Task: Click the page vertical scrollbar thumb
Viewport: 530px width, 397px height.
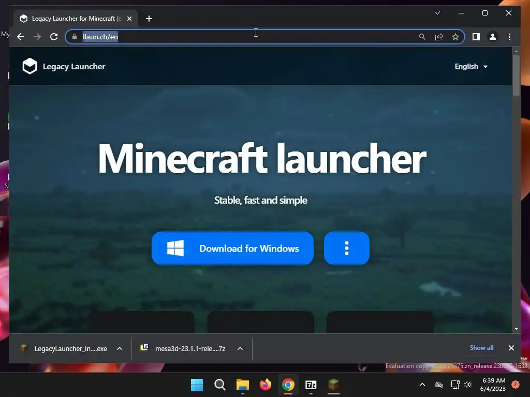Action: click(516, 75)
